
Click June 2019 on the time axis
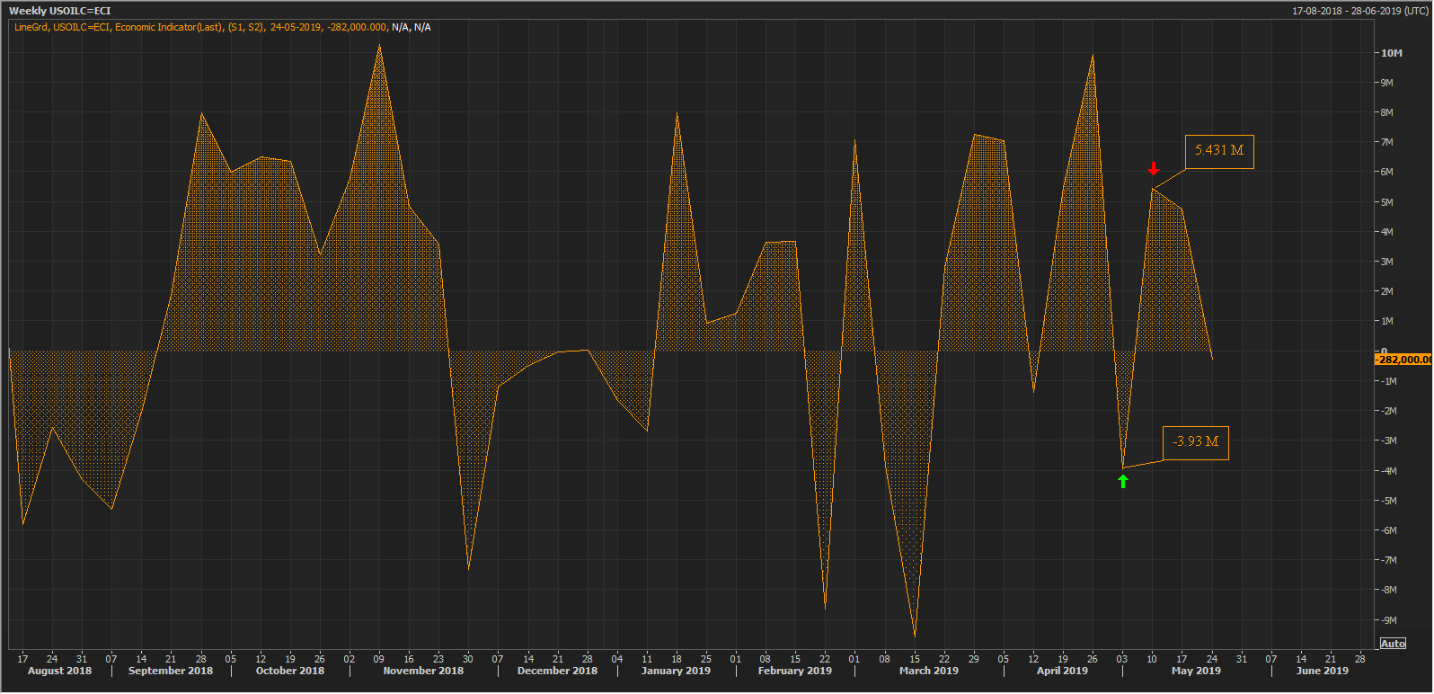(x=1322, y=671)
